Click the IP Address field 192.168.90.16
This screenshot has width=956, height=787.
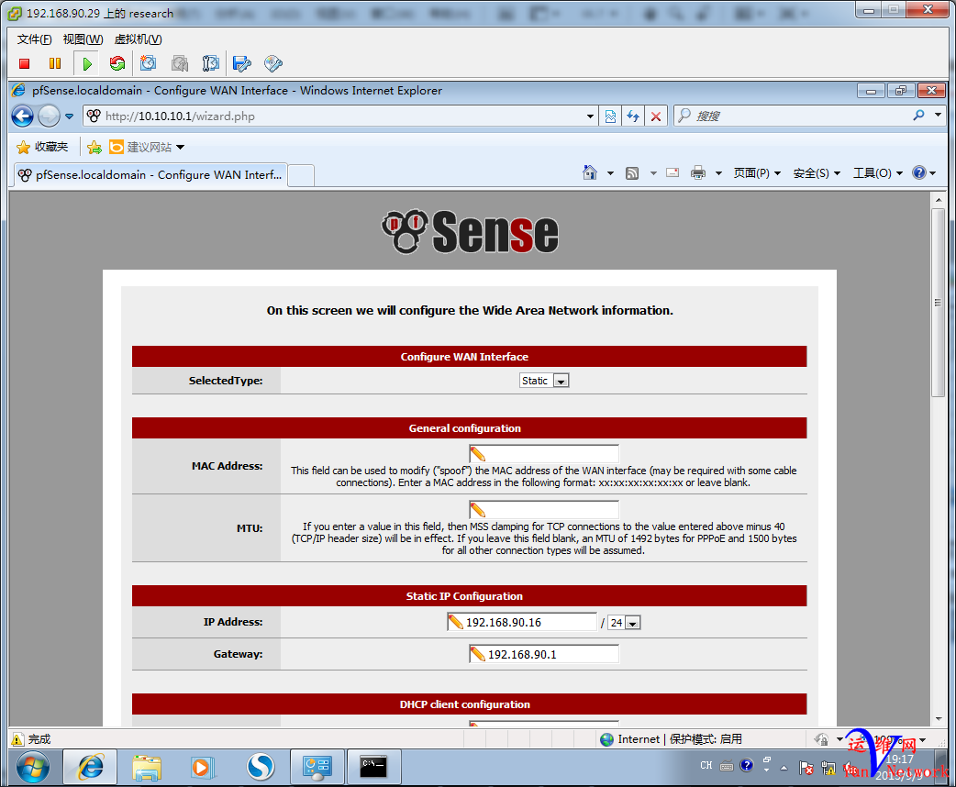[x=522, y=622]
